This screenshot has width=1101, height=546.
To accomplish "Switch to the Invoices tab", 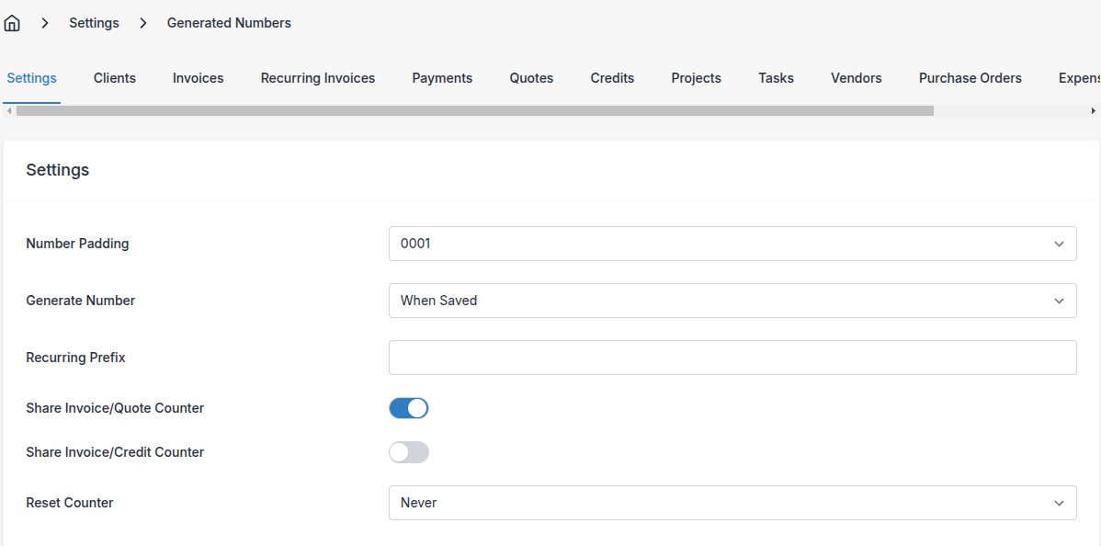I will click(x=199, y=78).
